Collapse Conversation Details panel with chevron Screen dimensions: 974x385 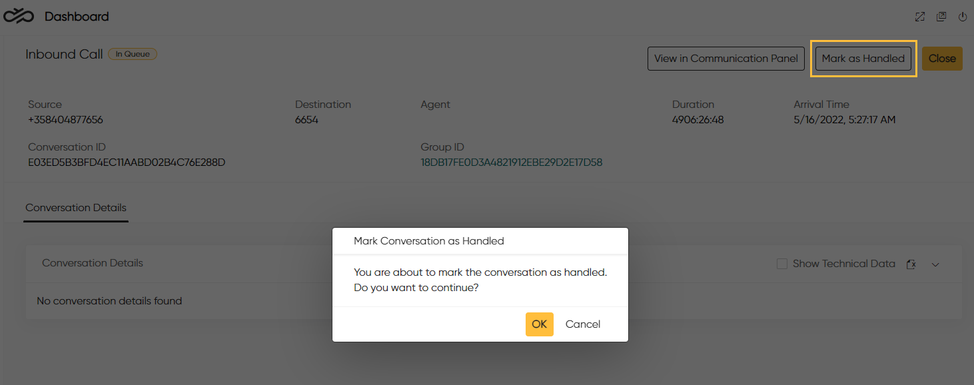tap(935, 264)
